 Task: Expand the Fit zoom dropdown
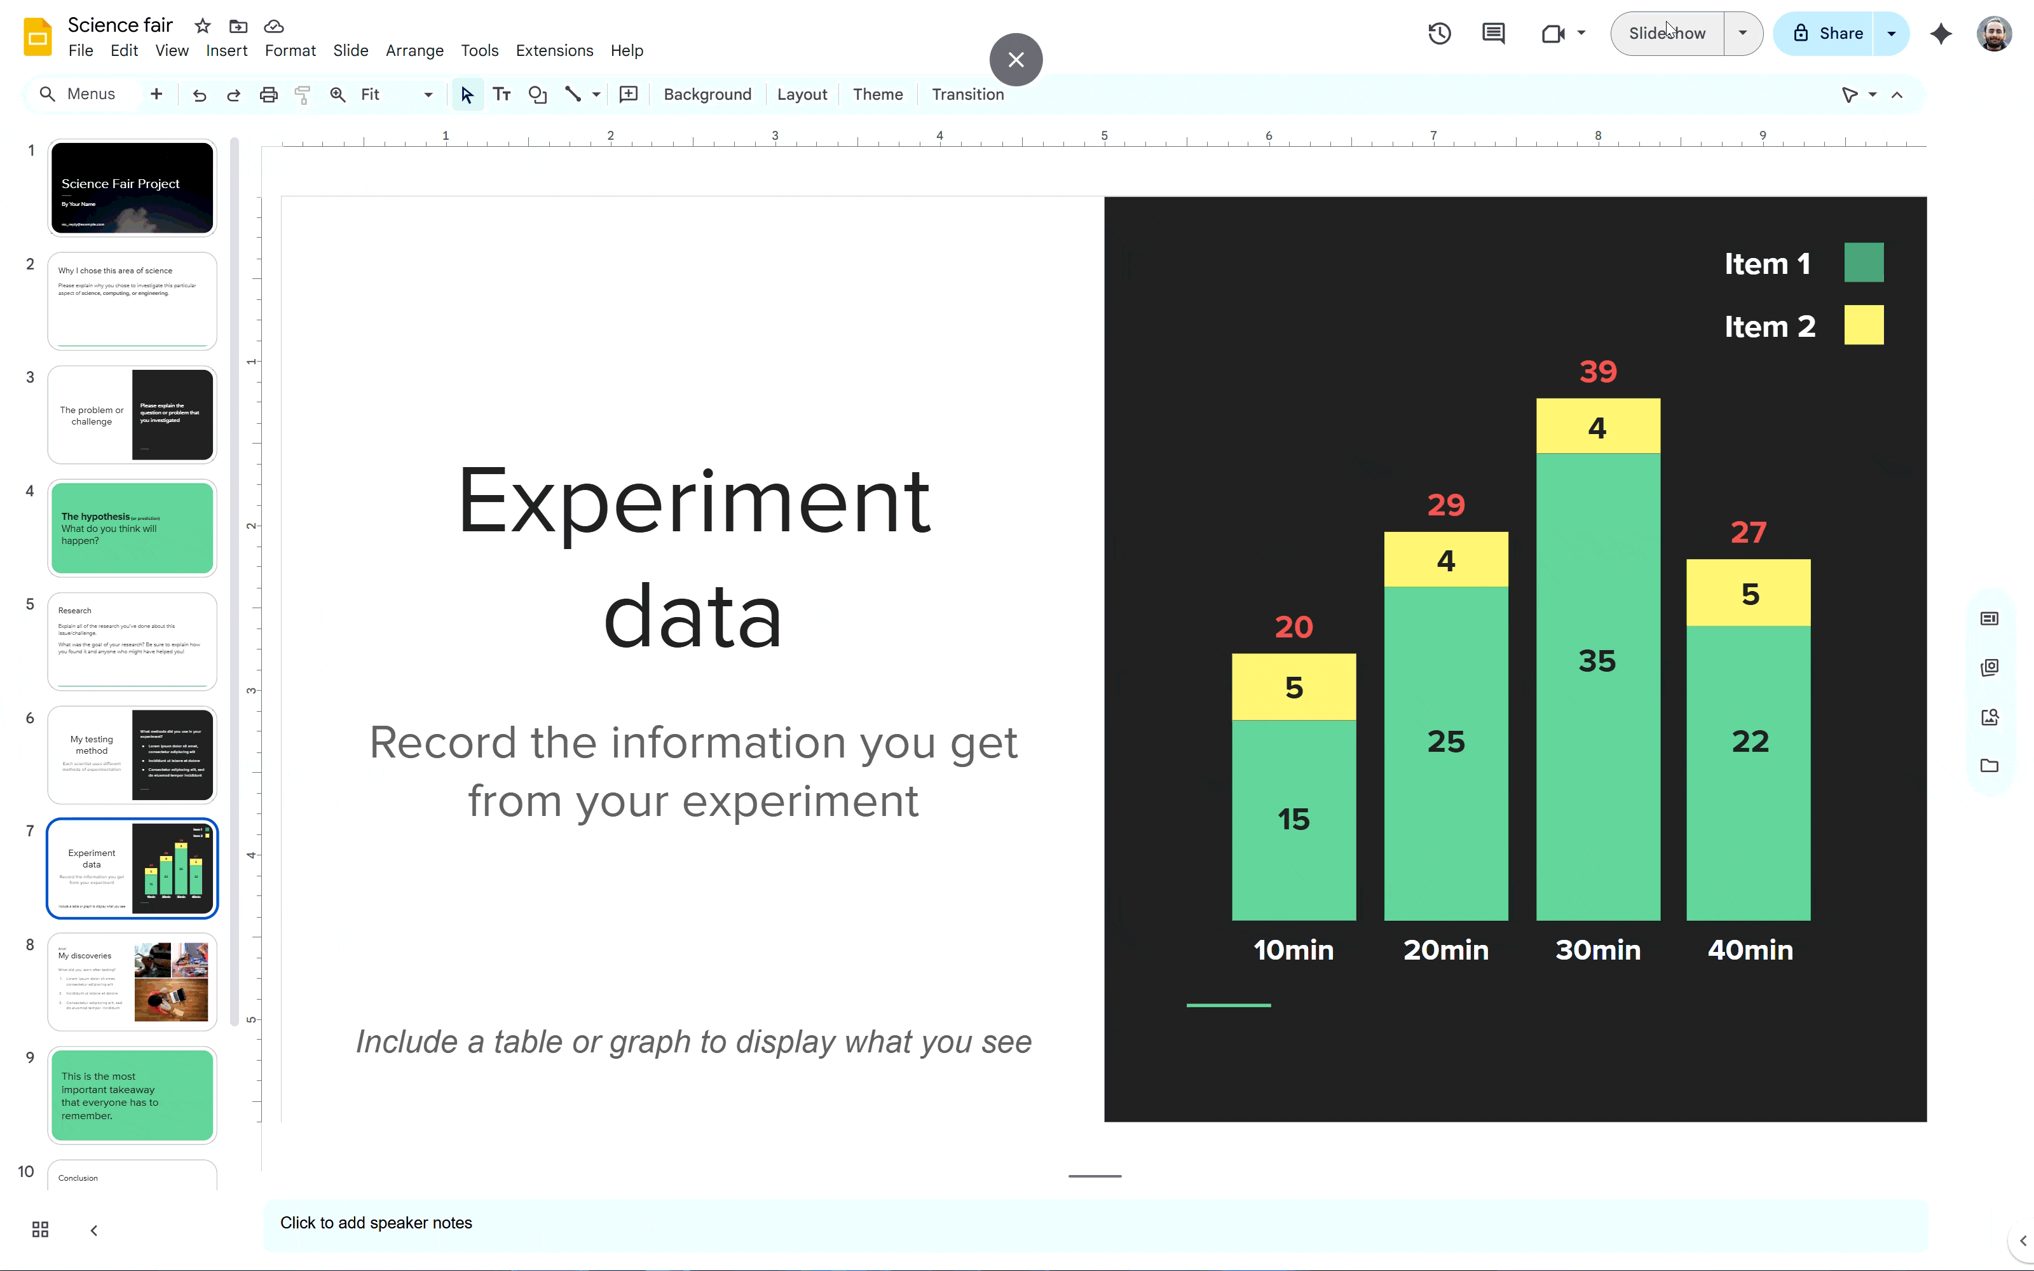(428, 94)
